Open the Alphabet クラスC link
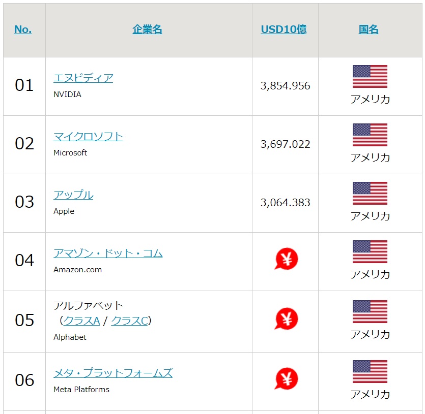This screenshot has width=425, height=414. tap(130, 321)
